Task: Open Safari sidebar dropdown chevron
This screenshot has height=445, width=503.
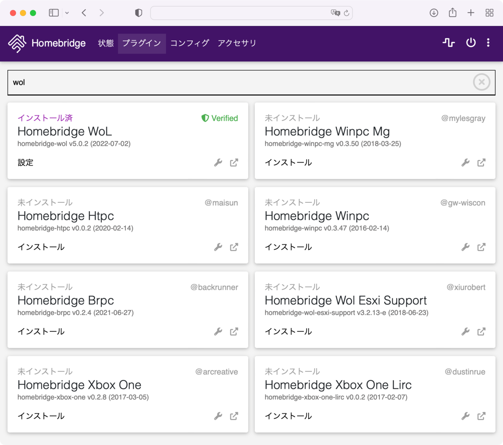Action: pos(67,13)
